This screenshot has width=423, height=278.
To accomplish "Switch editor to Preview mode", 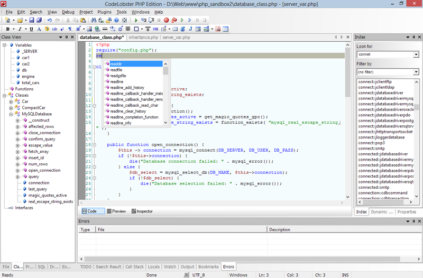I will [x=116, y=211].
